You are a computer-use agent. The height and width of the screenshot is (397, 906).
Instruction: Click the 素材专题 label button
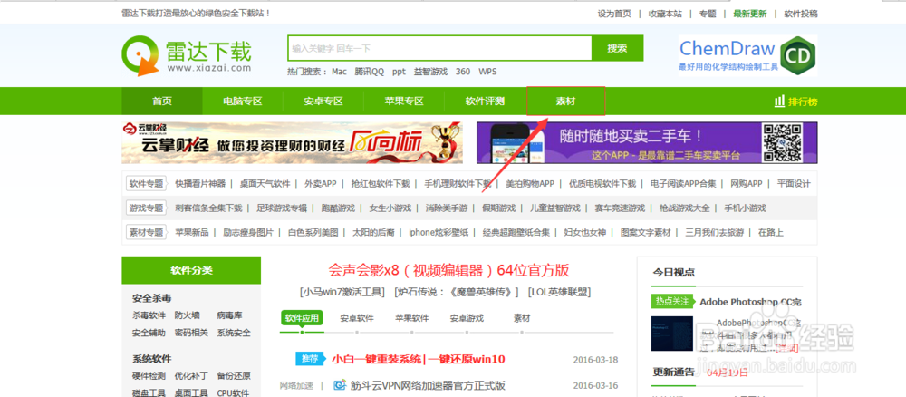click(146, 232)
